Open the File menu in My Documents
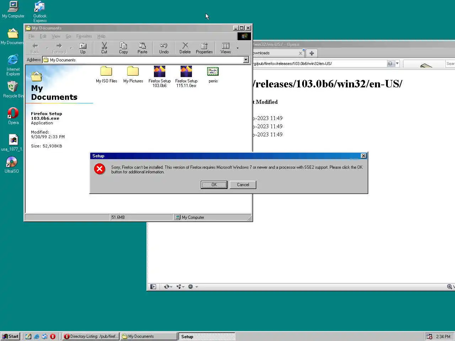The height and width of the screenshot is (341, 455). click(31, 36)
